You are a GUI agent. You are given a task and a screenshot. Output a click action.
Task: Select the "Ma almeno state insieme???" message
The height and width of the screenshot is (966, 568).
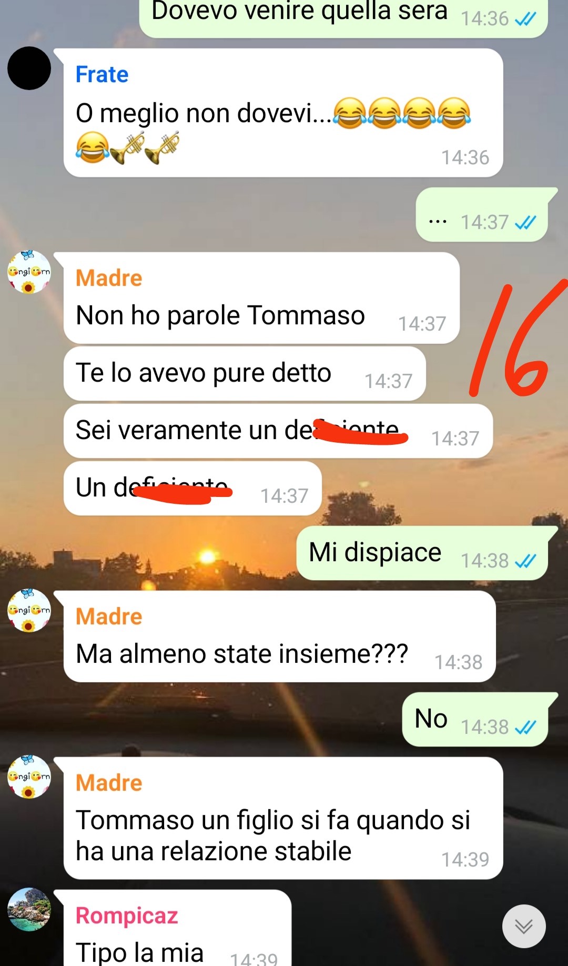[x=280, y=636]
